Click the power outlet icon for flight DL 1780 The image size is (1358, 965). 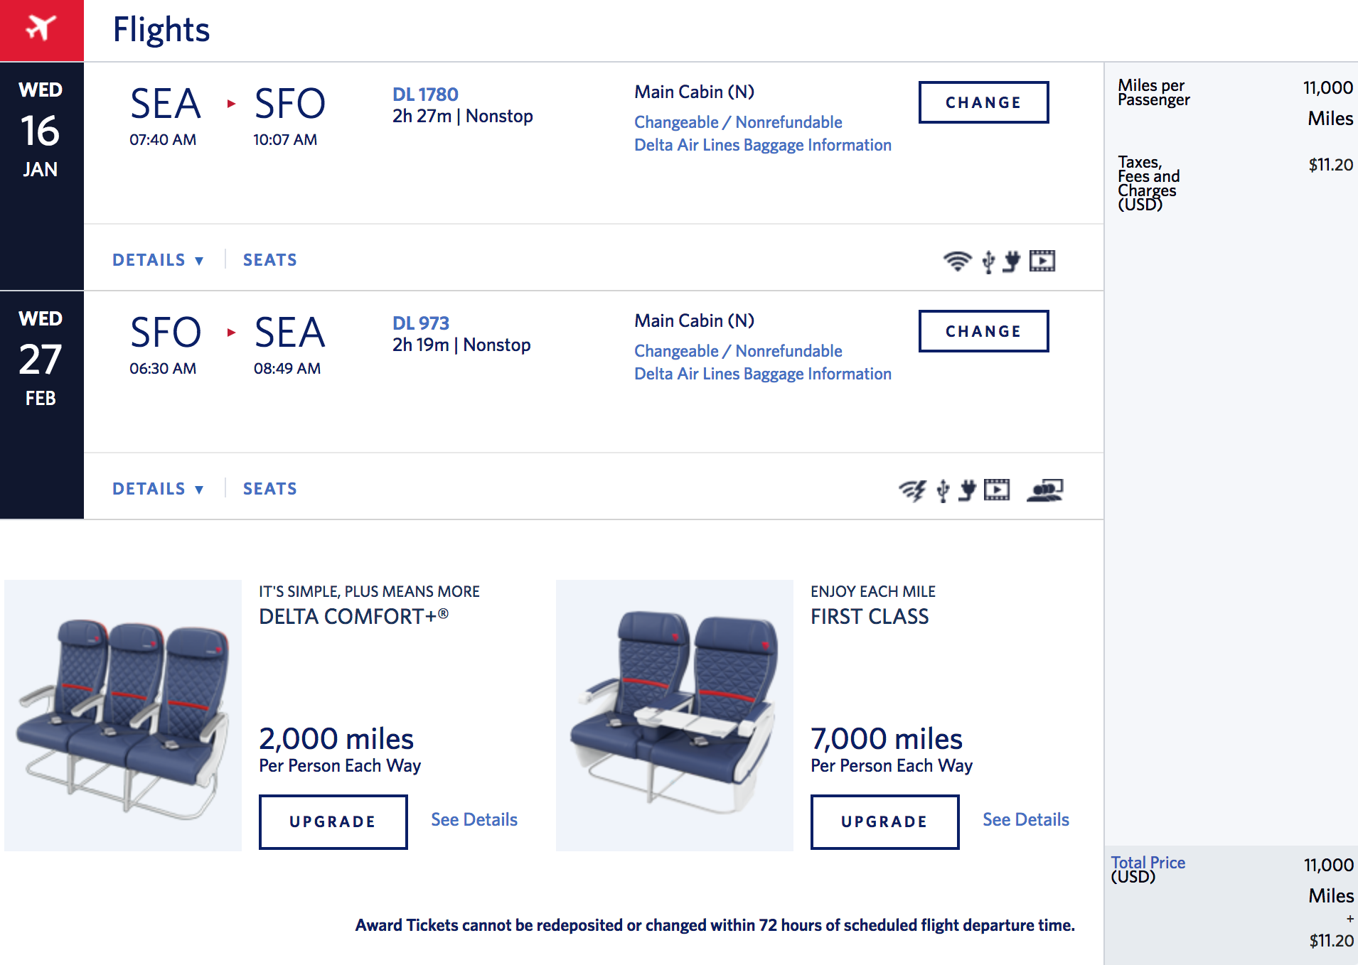[1012, 262]
